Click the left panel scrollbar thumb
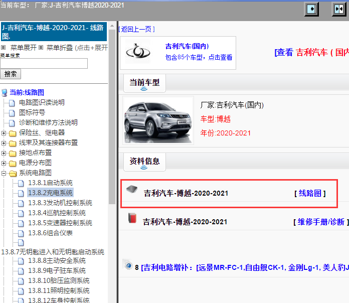 (112, 117)
